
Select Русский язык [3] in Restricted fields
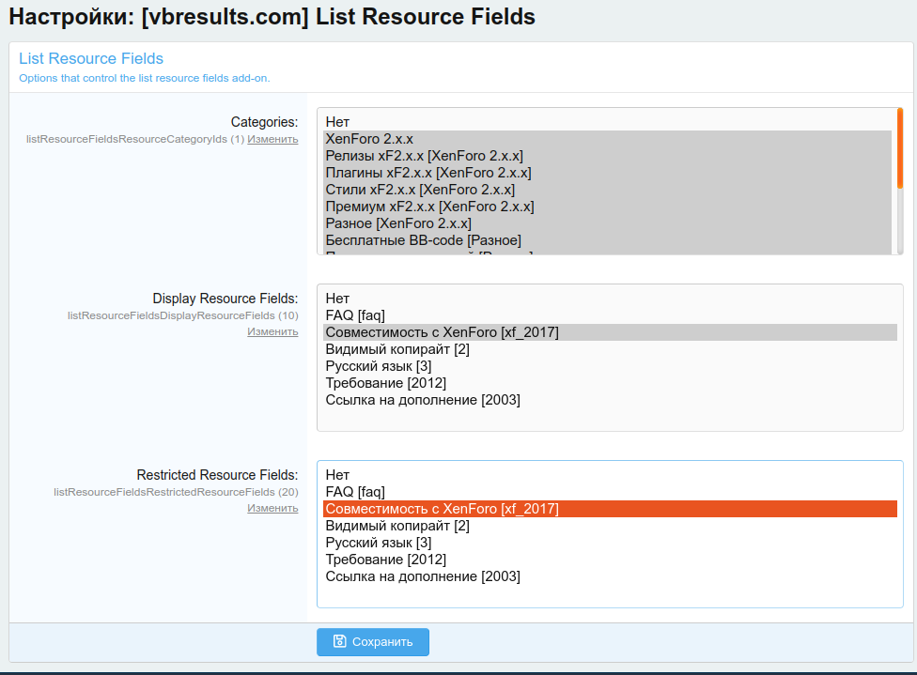click(379, 543)
